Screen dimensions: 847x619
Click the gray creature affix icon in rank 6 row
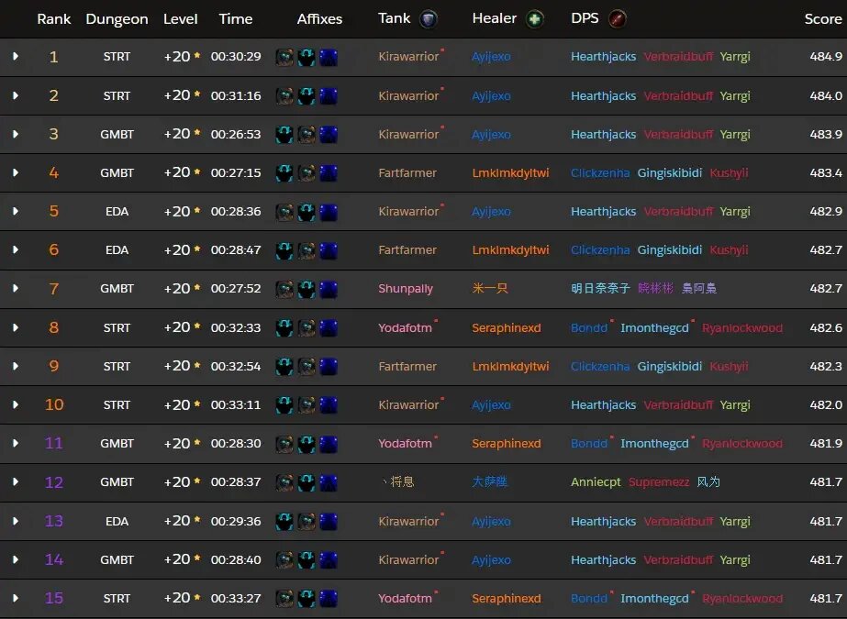pos(306,250)
